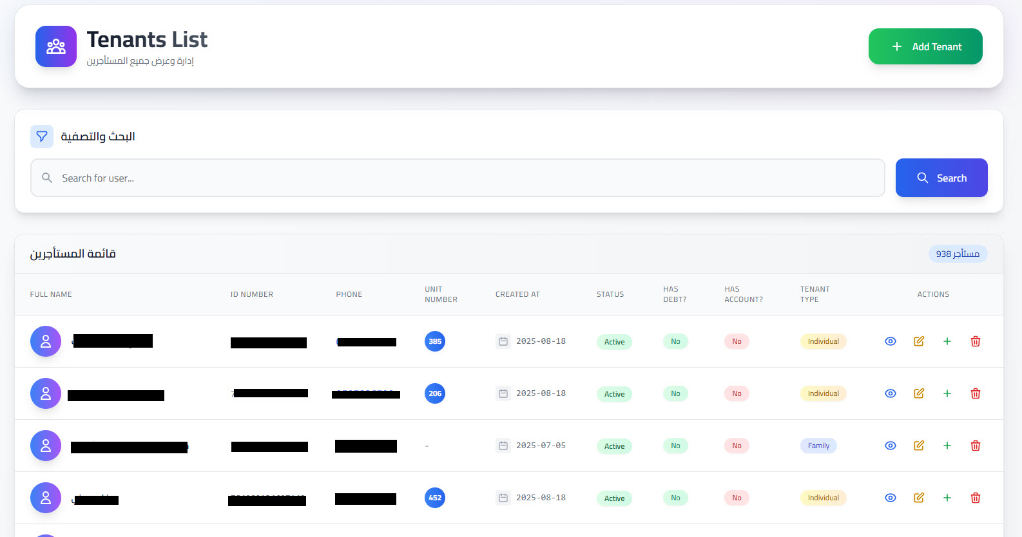
Task: Click avatar icon in unit 385 row
Action: point(46,341)
